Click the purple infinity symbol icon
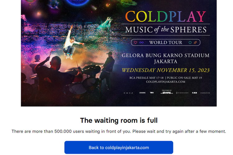Screen dimensions: 233x155 tap(141, 42)
